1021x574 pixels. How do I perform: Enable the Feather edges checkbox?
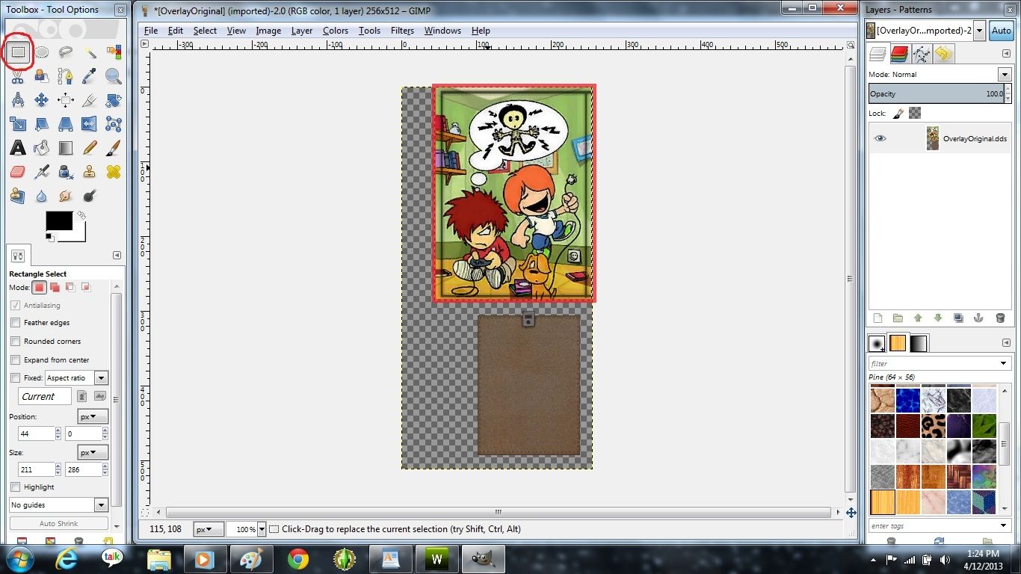pos(16,323)
